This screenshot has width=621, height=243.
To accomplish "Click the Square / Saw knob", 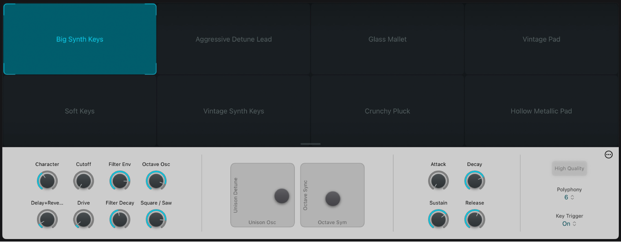I will point(156,219).
